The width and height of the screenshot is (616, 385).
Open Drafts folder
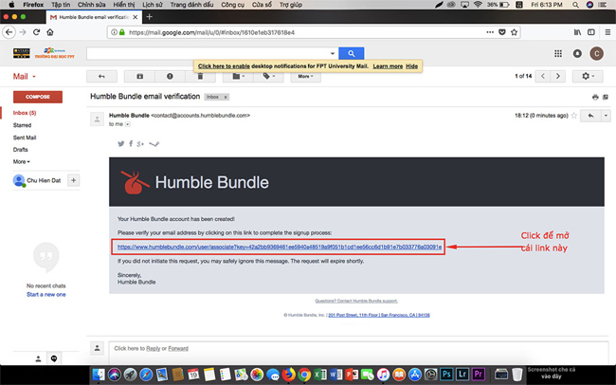tap(21, 150)
